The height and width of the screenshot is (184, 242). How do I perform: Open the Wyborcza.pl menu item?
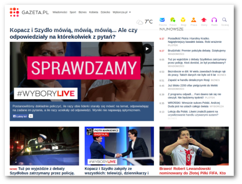[120, 12]
